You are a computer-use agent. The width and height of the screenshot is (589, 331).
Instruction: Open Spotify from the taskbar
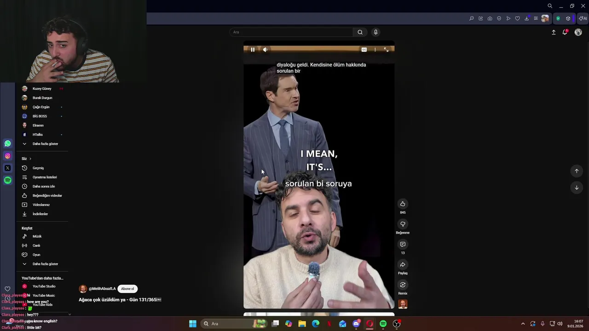point(383,324)
